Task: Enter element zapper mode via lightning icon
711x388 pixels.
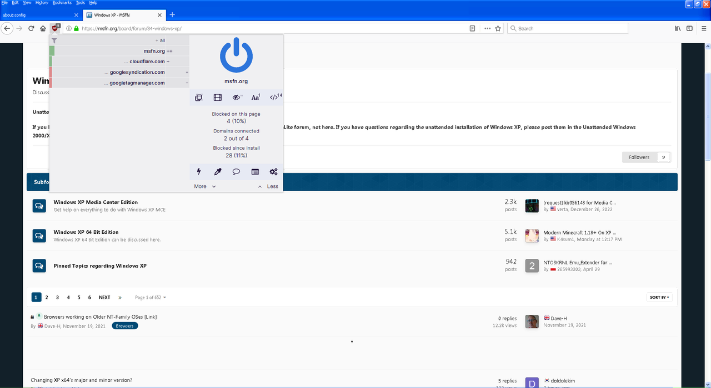Action: pyautogui.click(x=199, y=172)
